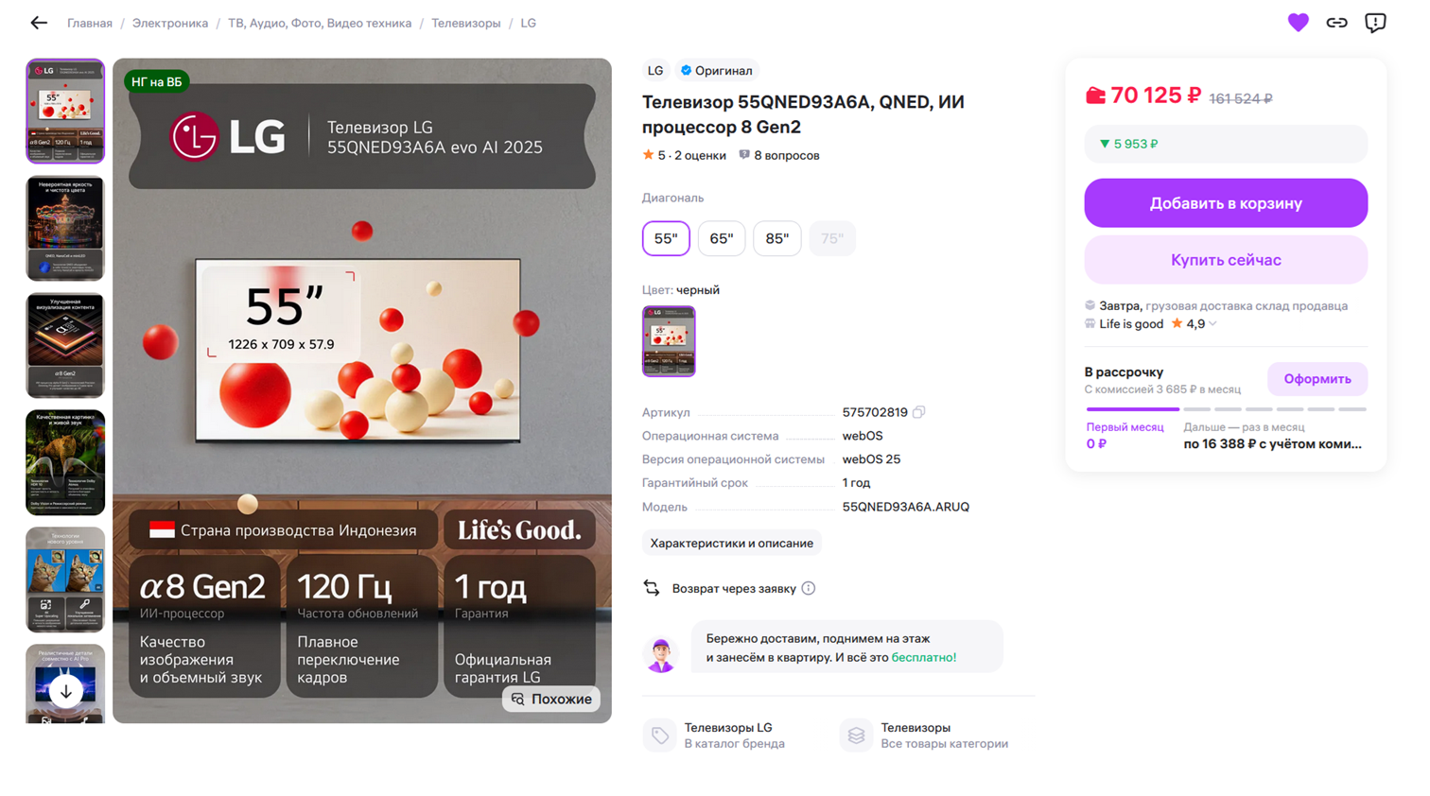Select 55" diagonal option
This screenshot has width=1430, height=796.
(x=666, y=238)
